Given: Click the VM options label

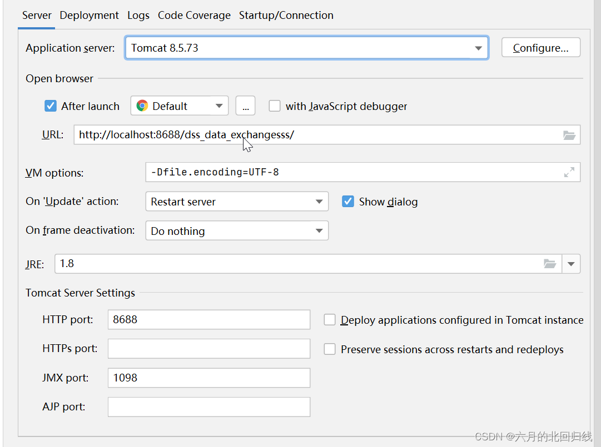Looking at the screenshot, I should click(54, 173).
